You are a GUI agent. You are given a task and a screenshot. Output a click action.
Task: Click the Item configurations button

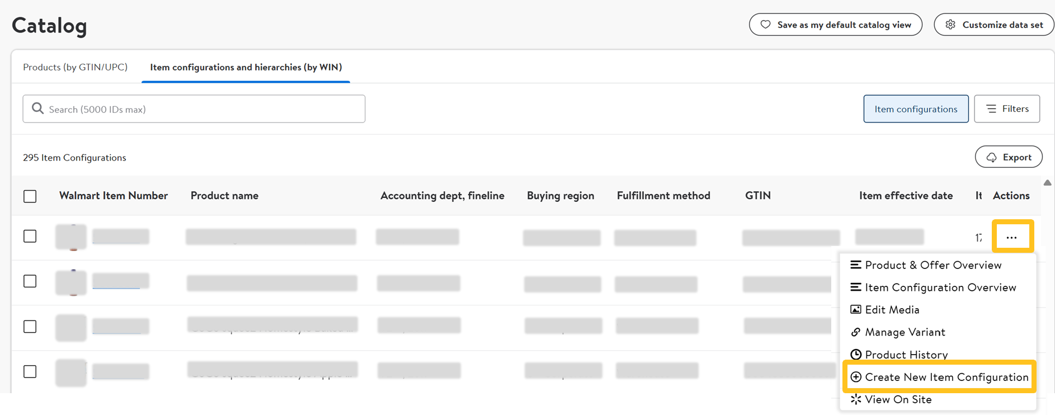916,109
